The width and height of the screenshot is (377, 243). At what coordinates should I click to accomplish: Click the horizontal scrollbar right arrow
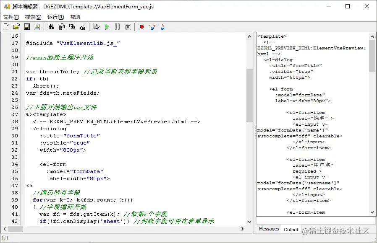[x=243, y=229]
